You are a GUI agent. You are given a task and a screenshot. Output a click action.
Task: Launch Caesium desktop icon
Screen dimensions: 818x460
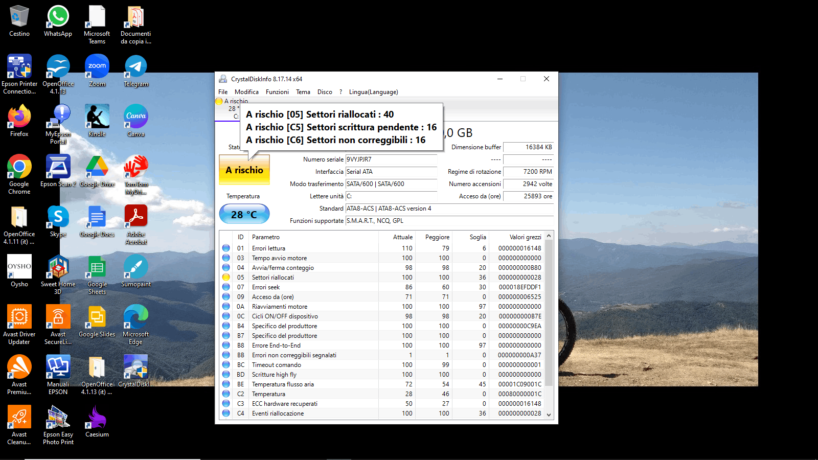97,421
